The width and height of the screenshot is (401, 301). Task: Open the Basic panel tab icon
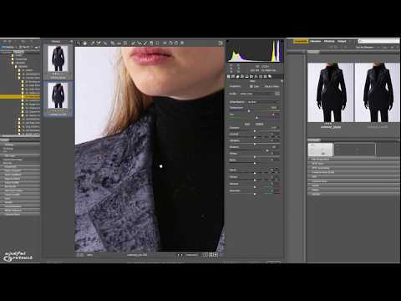(x=228, y=76)
